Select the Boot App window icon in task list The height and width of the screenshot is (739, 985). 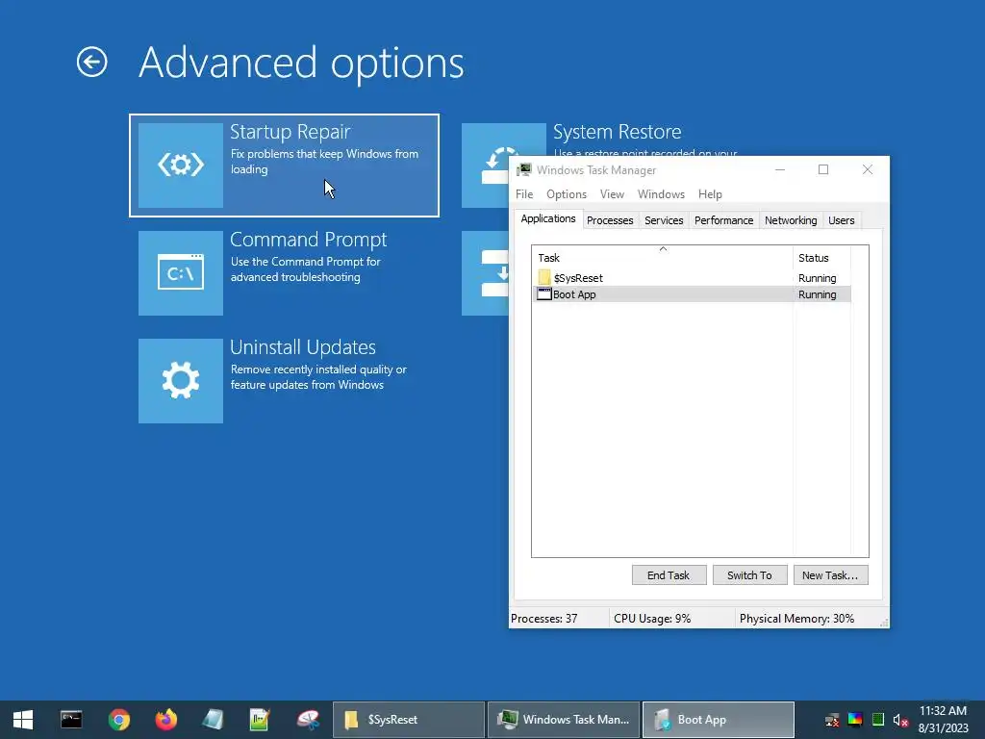point(544,294)
